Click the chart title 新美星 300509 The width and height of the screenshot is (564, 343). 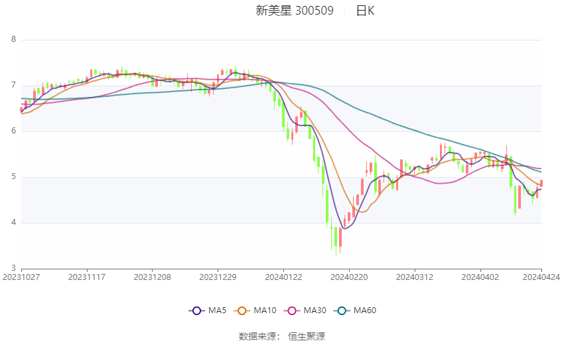coord(295,11)
